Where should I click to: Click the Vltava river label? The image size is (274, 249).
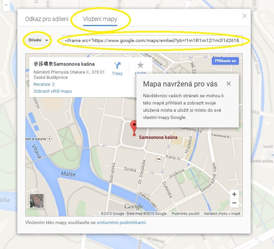[36, 151]
